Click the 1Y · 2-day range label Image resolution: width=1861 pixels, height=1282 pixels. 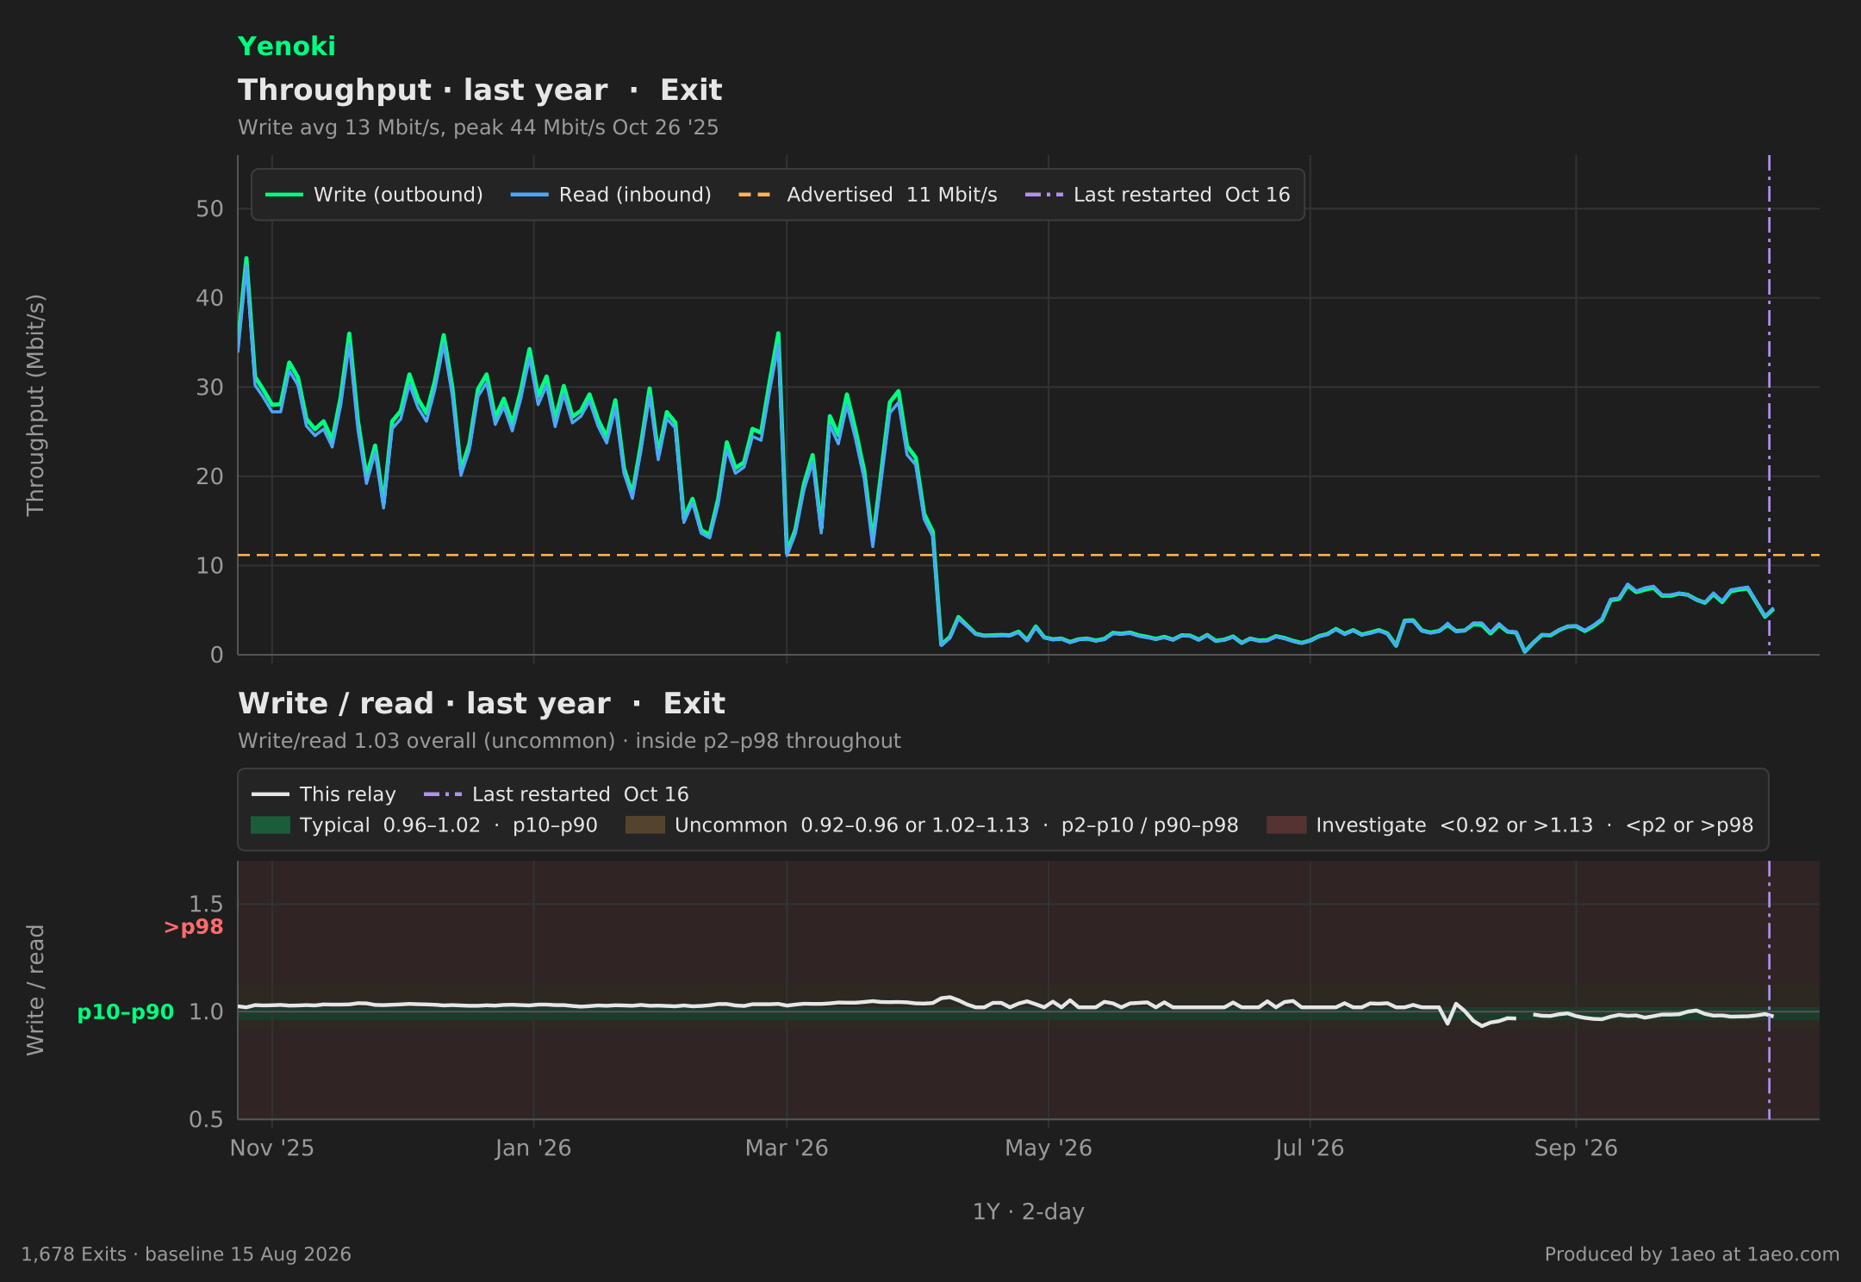tap(1029, 1212)
